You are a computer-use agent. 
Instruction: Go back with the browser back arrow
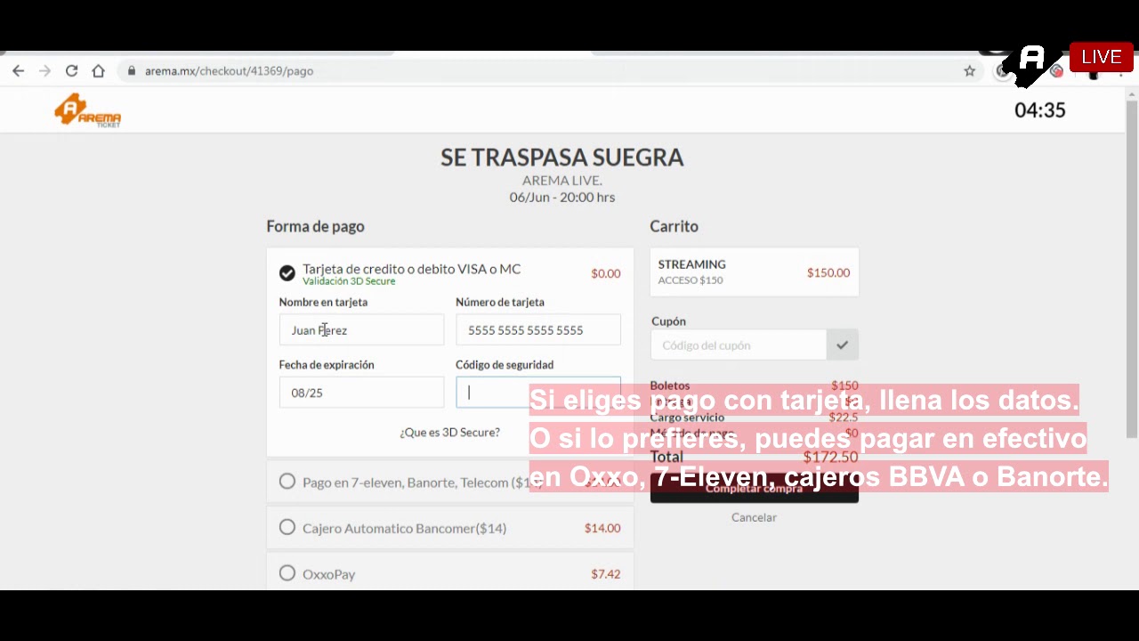coord(18,71)
